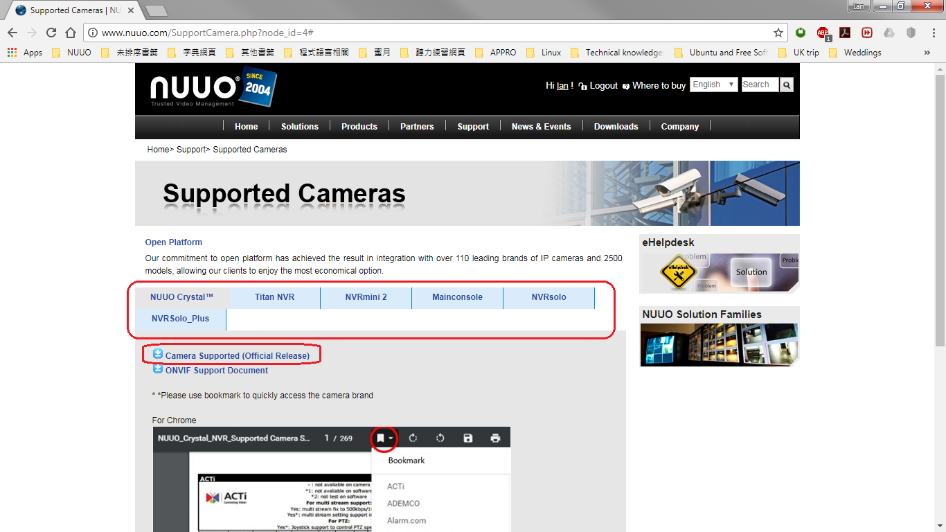
Task: Click the eHelpdesk banner image
Action: point(719,272)
